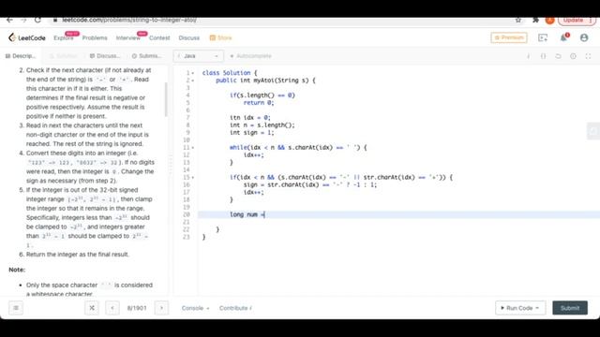Open the Explore menu

(64, 37)
